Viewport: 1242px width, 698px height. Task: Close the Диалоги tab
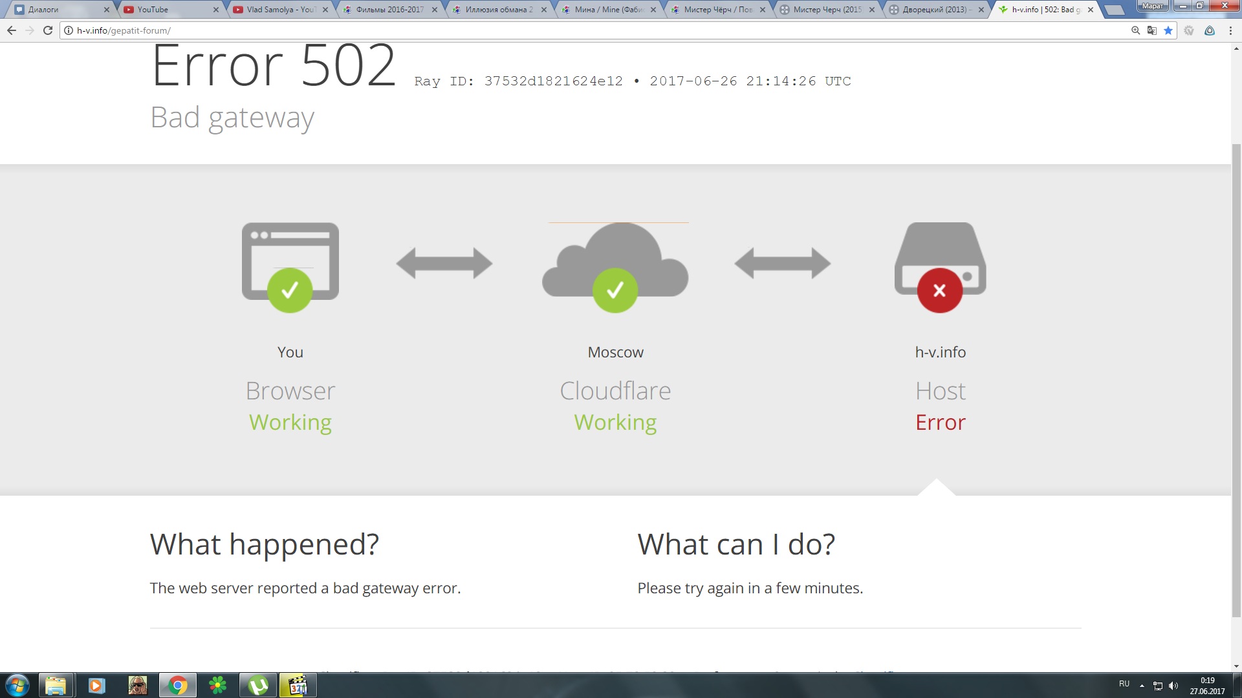pyautogui.click(x=107, y=10)
